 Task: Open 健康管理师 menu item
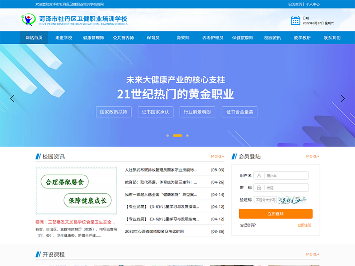(94, 38)
